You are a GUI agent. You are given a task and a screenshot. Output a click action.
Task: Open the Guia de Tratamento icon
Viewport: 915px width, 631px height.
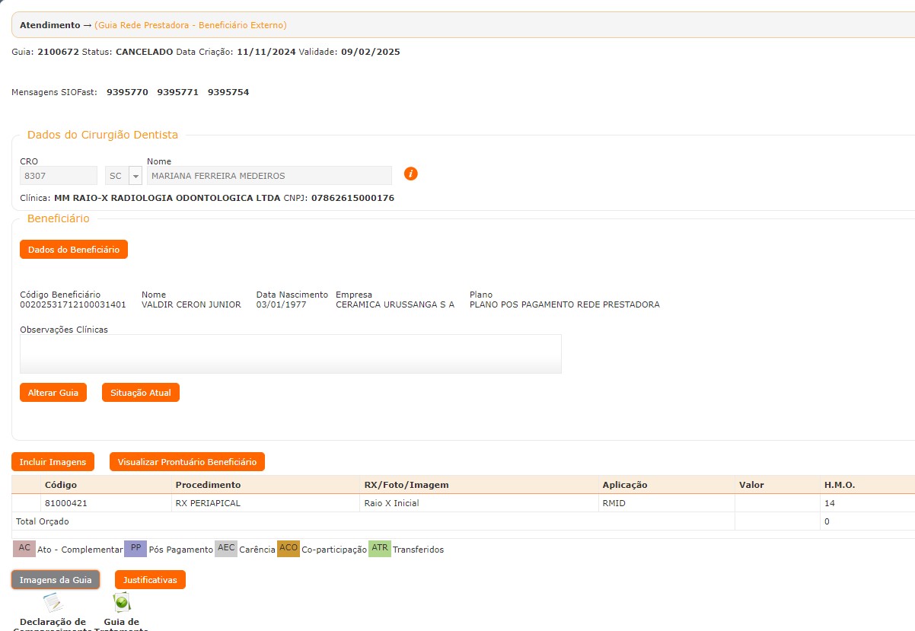(121, 604)
